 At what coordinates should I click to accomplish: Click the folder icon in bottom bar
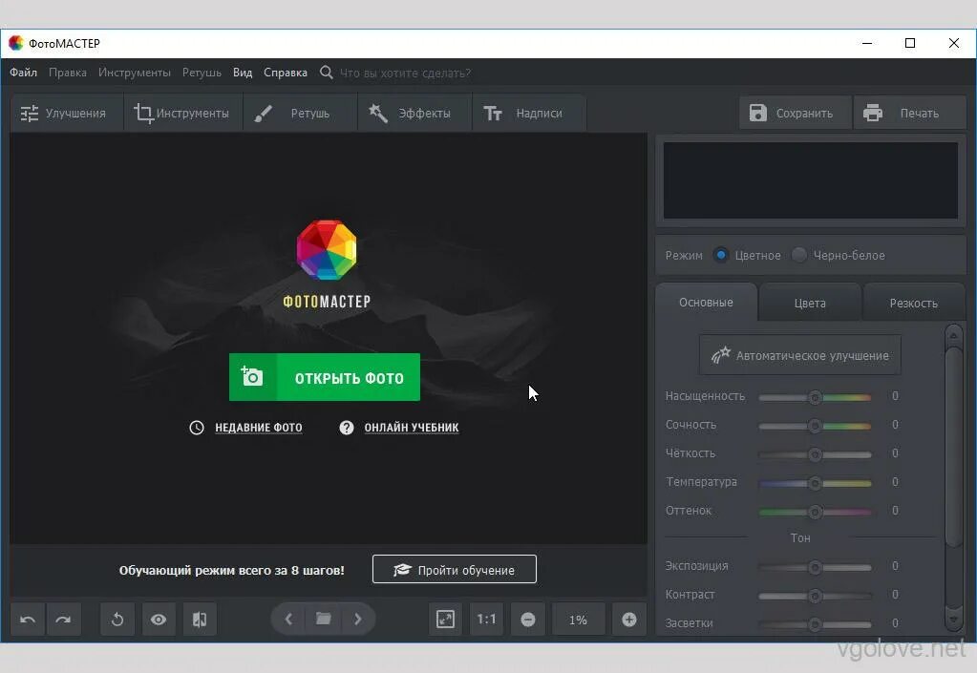pos(324,619)
